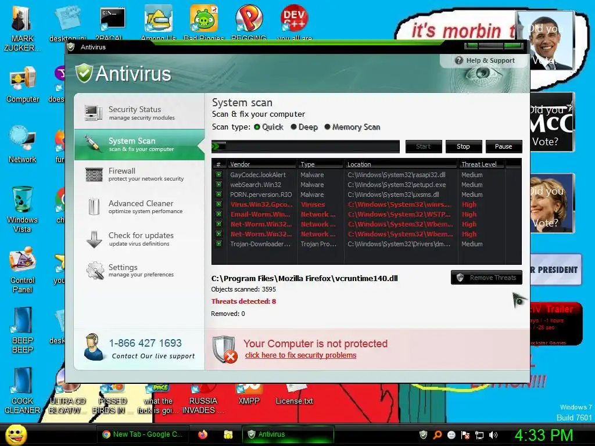Toggle checkbox for GayCodec.lookAlert threat
Viewport: 595px width, 446px height.
click(x=218, y=174)
